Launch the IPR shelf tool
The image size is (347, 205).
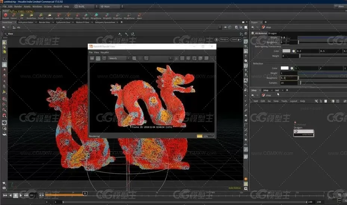[22, 15]
